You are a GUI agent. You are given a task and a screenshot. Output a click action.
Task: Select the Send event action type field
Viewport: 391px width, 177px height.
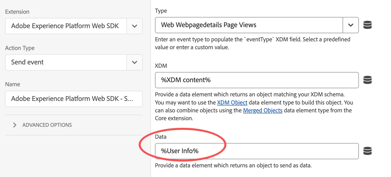[66, 62]
